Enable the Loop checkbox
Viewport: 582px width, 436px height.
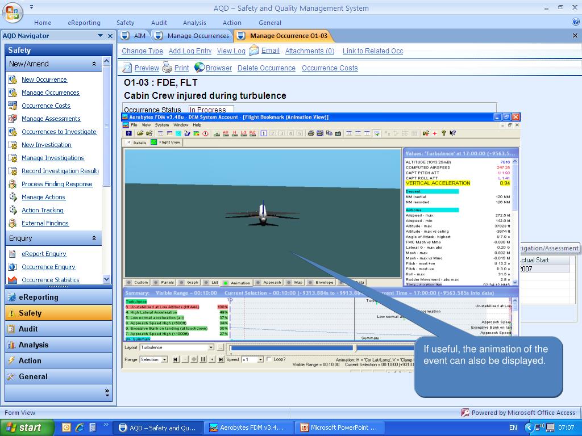point(269,359)
